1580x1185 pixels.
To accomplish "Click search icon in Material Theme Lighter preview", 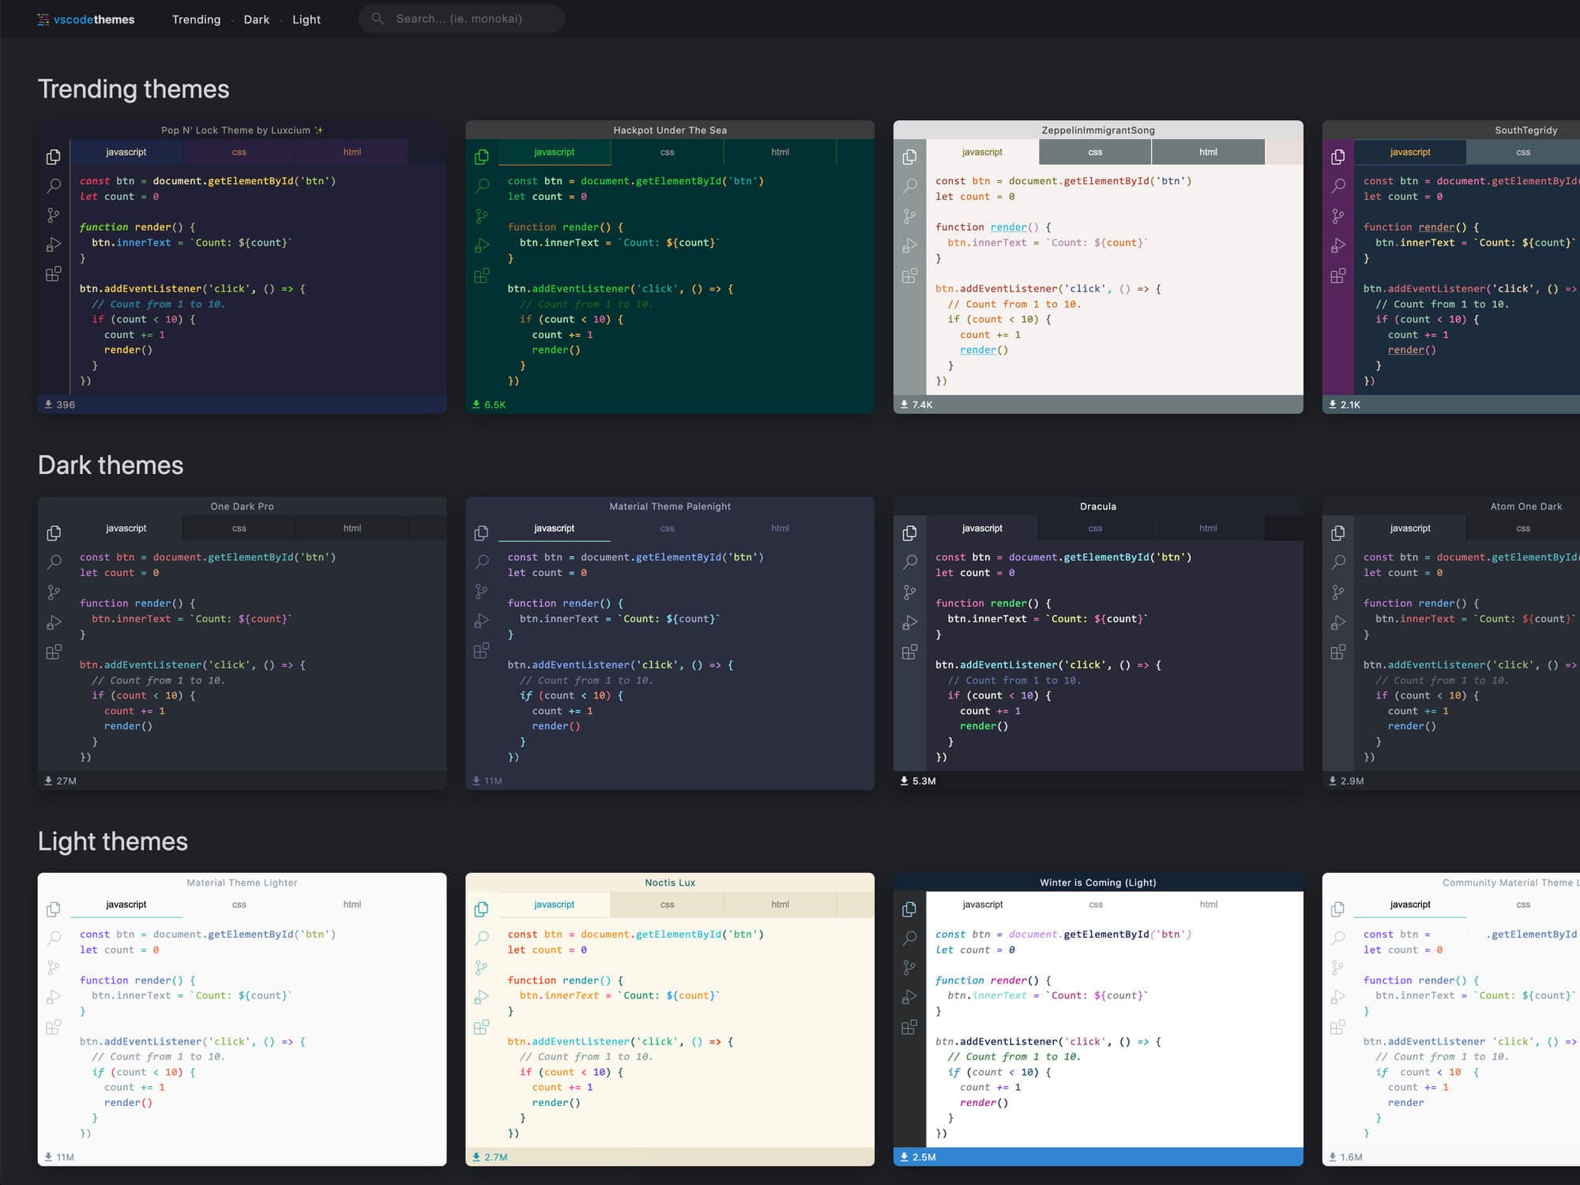I will 54,938.
